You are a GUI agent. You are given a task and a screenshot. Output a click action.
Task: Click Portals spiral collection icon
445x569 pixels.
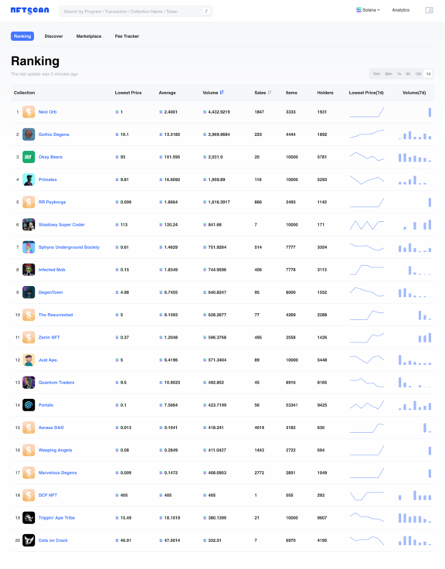[29, 405]
